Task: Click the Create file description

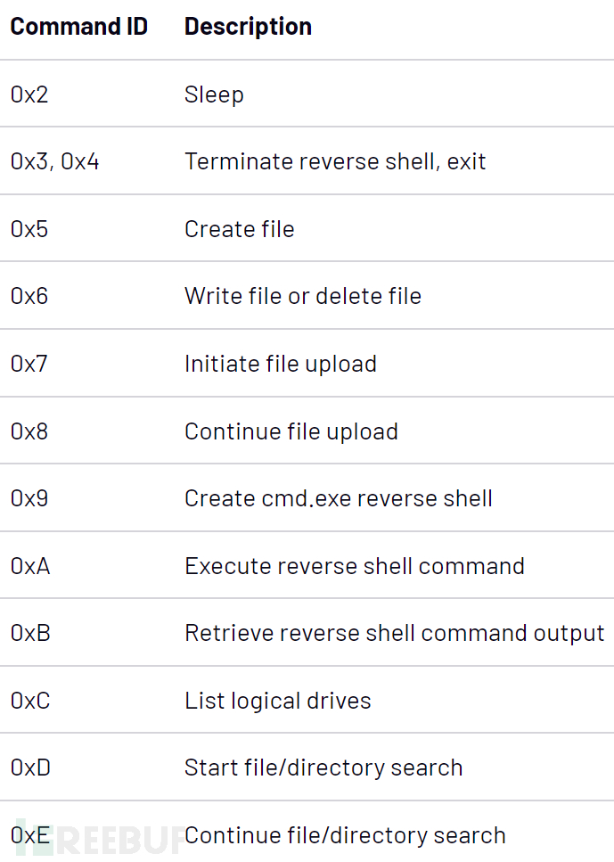Action: [239, 229]
